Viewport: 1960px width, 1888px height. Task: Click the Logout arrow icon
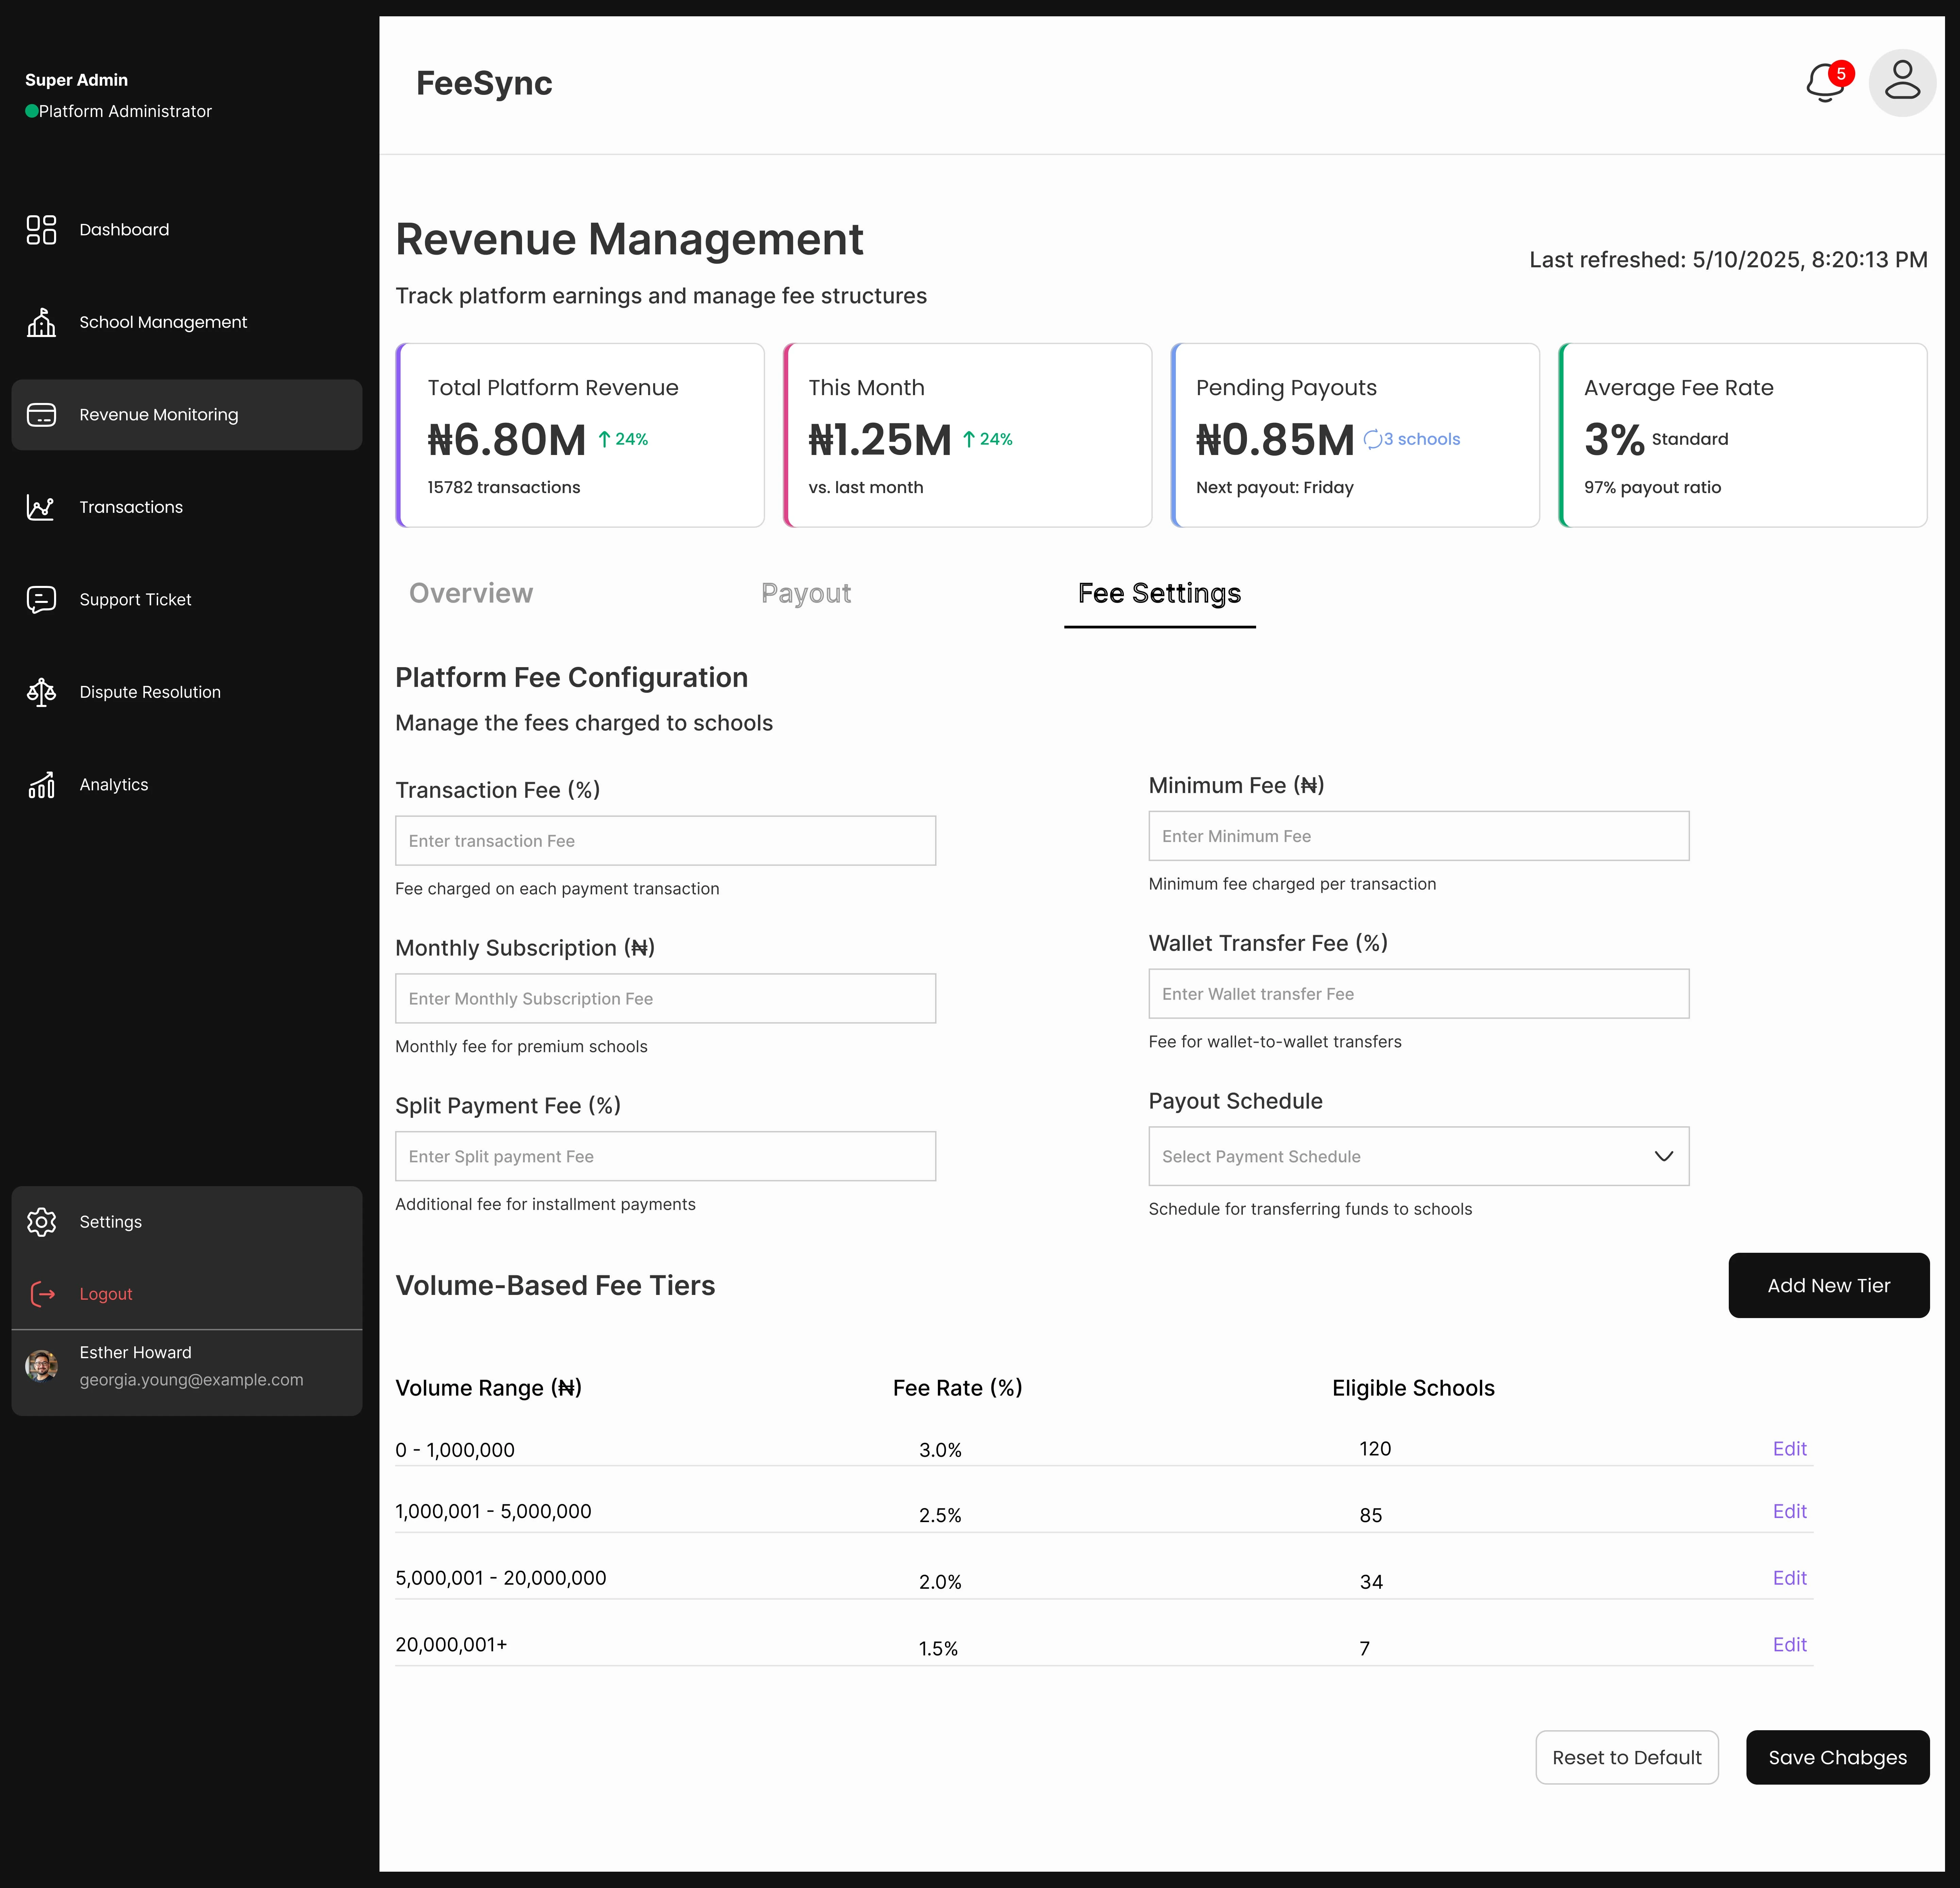click(43, 1294)
